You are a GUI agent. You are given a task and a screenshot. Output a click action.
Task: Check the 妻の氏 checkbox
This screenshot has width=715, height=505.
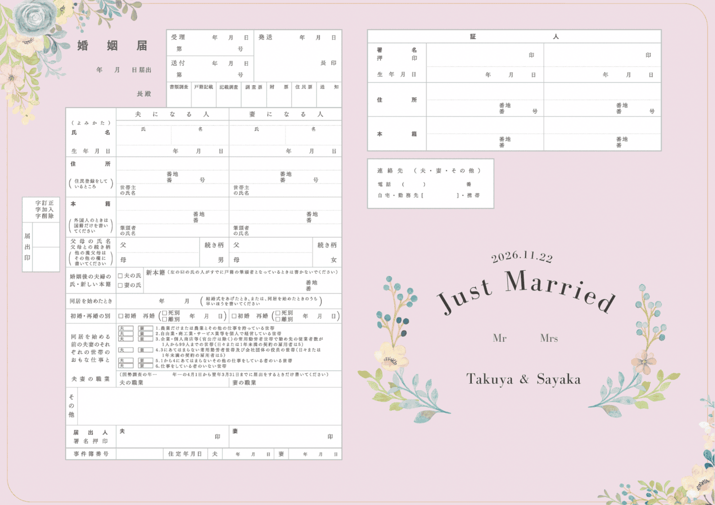pos(120,286)
